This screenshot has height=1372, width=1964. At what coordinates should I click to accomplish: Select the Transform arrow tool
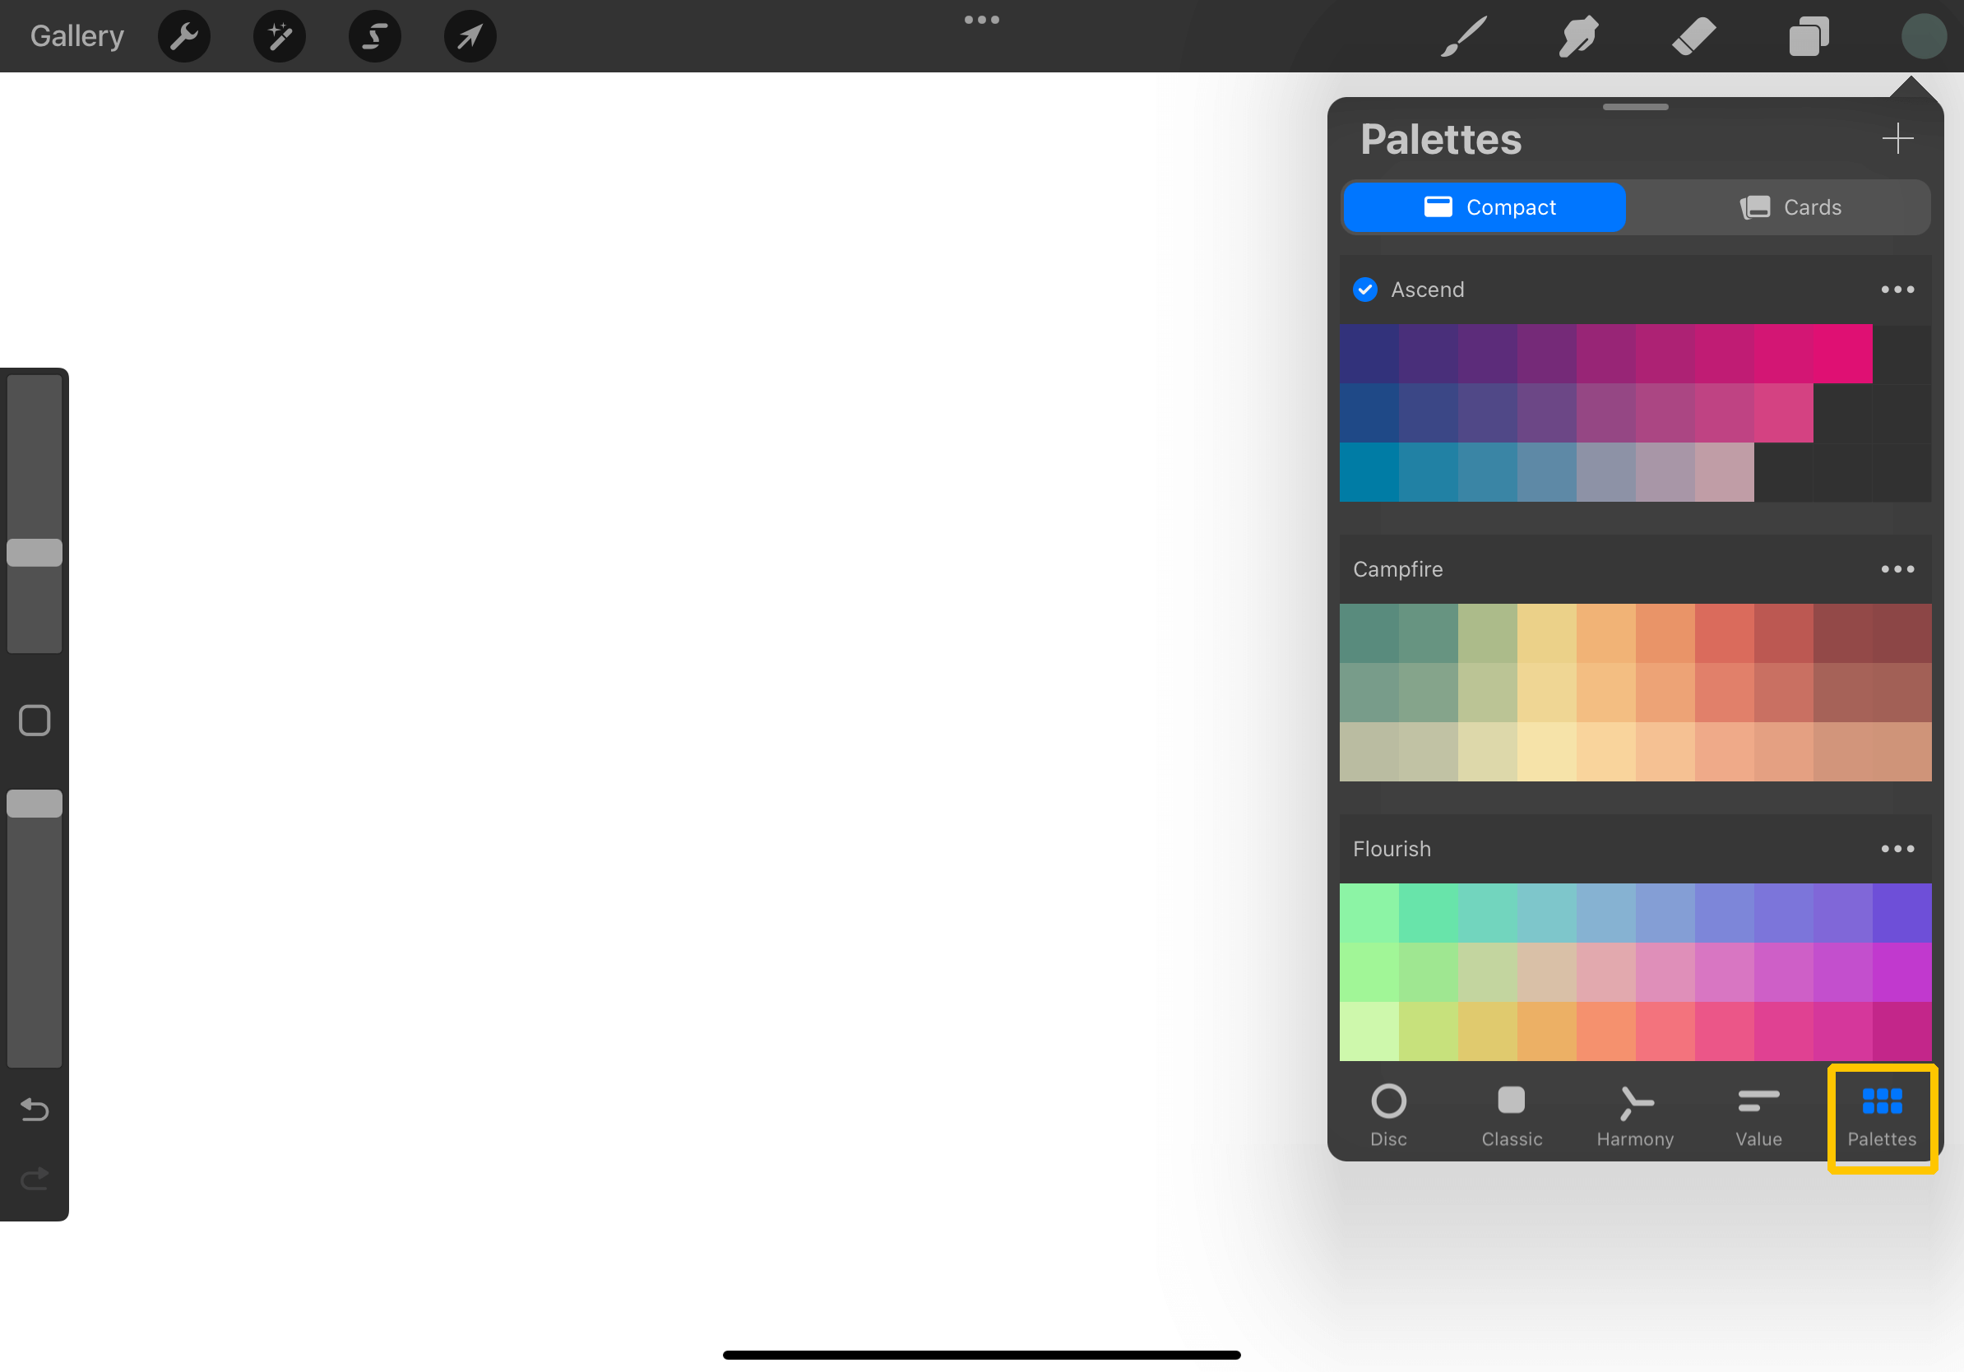(x=469, y=36)
